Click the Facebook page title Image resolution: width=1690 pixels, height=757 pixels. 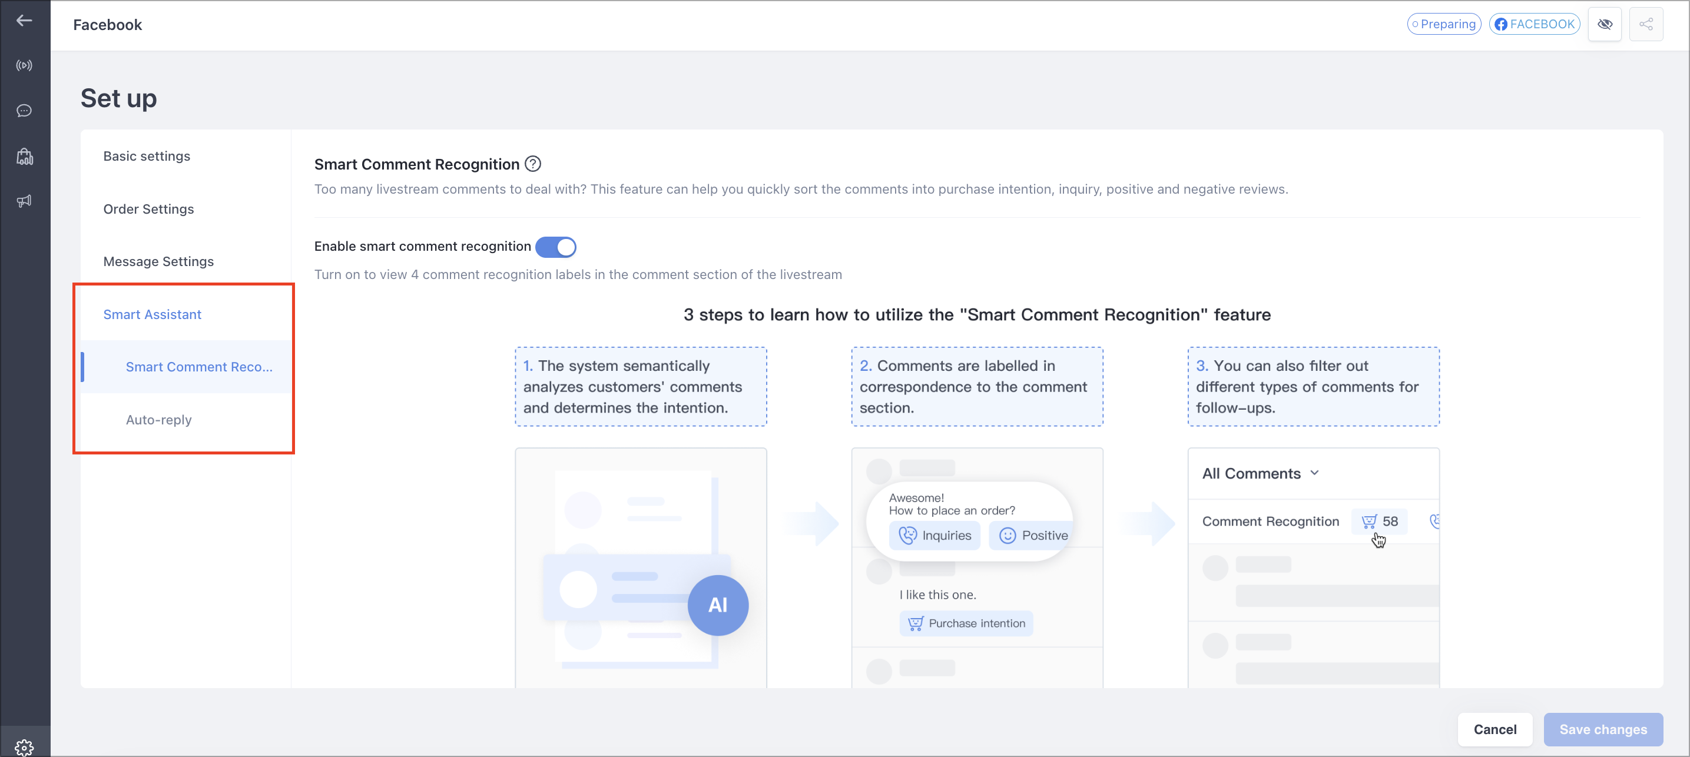tap(108, 25)
